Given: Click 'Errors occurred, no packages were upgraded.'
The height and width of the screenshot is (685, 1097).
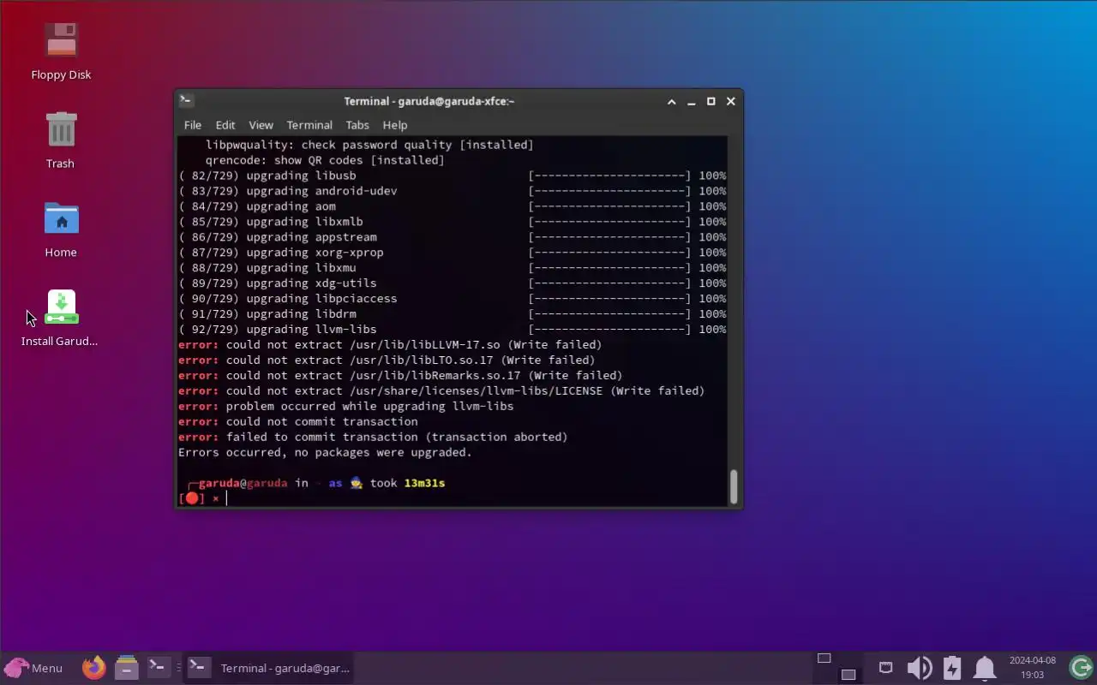Looking at the screenshot, I should 325,452.
